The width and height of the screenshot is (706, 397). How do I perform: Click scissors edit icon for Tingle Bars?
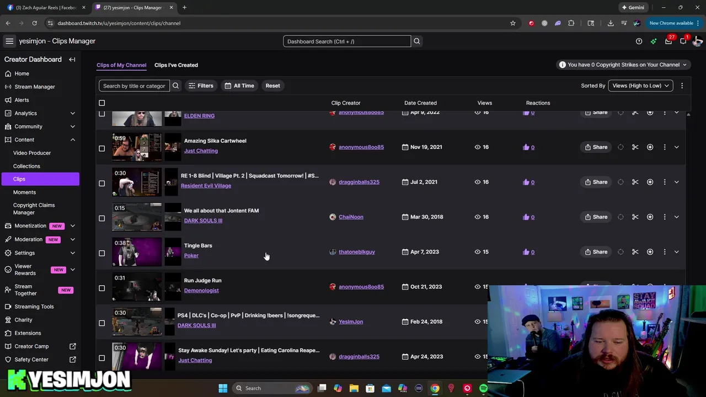[635, 252]
